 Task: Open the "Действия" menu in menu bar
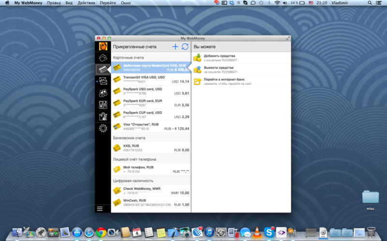click(x=86, y=3)
